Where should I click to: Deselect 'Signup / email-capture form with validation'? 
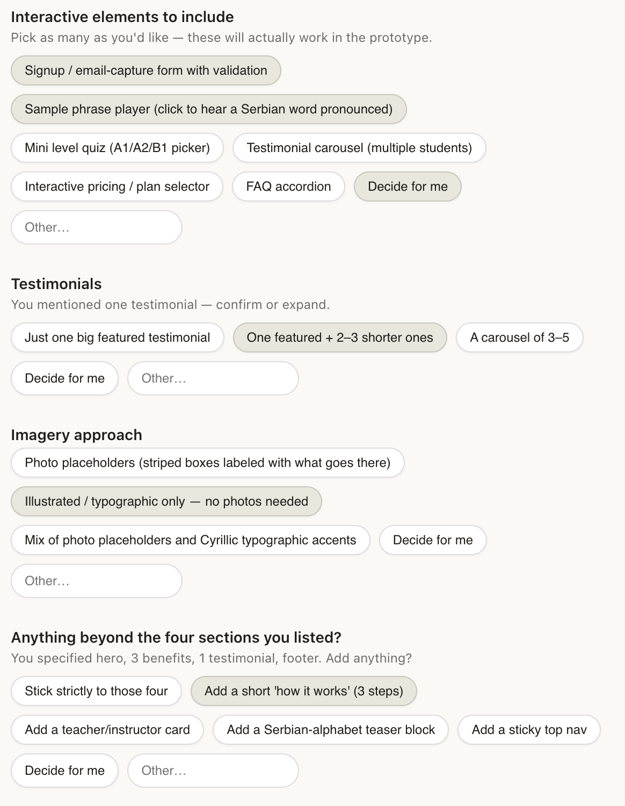pos(146,70)
